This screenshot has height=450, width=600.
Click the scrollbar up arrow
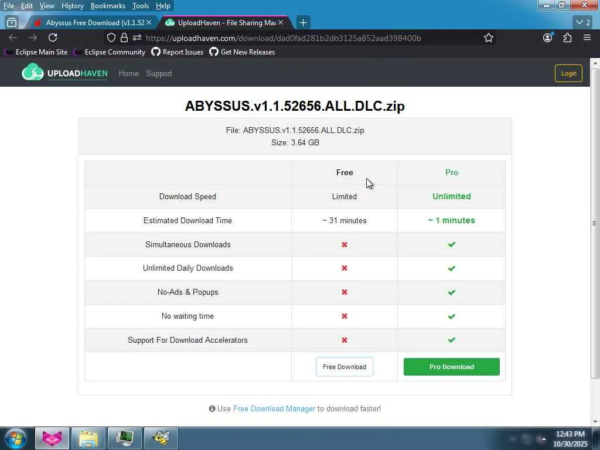coord(595,63)
